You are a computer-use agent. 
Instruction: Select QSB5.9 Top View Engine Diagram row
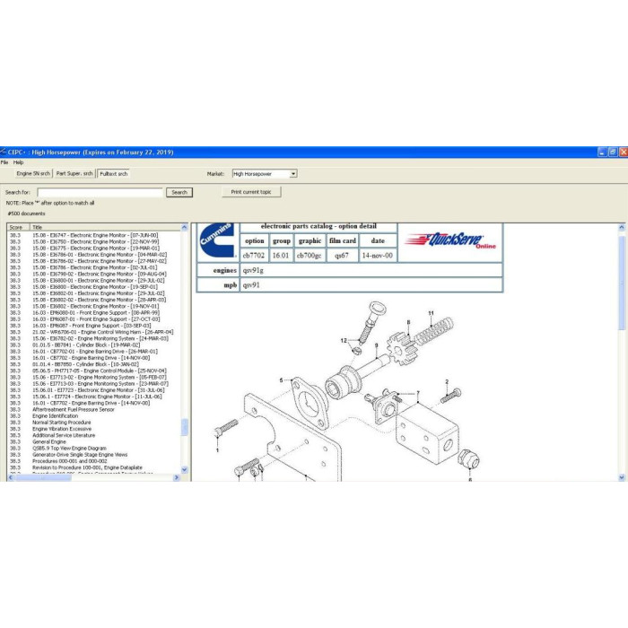[x=69, y=449]
